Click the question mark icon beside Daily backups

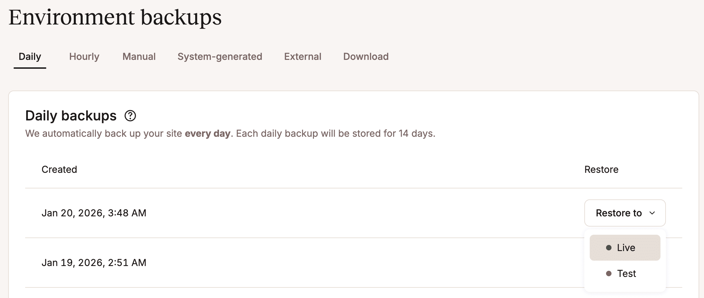130,116
